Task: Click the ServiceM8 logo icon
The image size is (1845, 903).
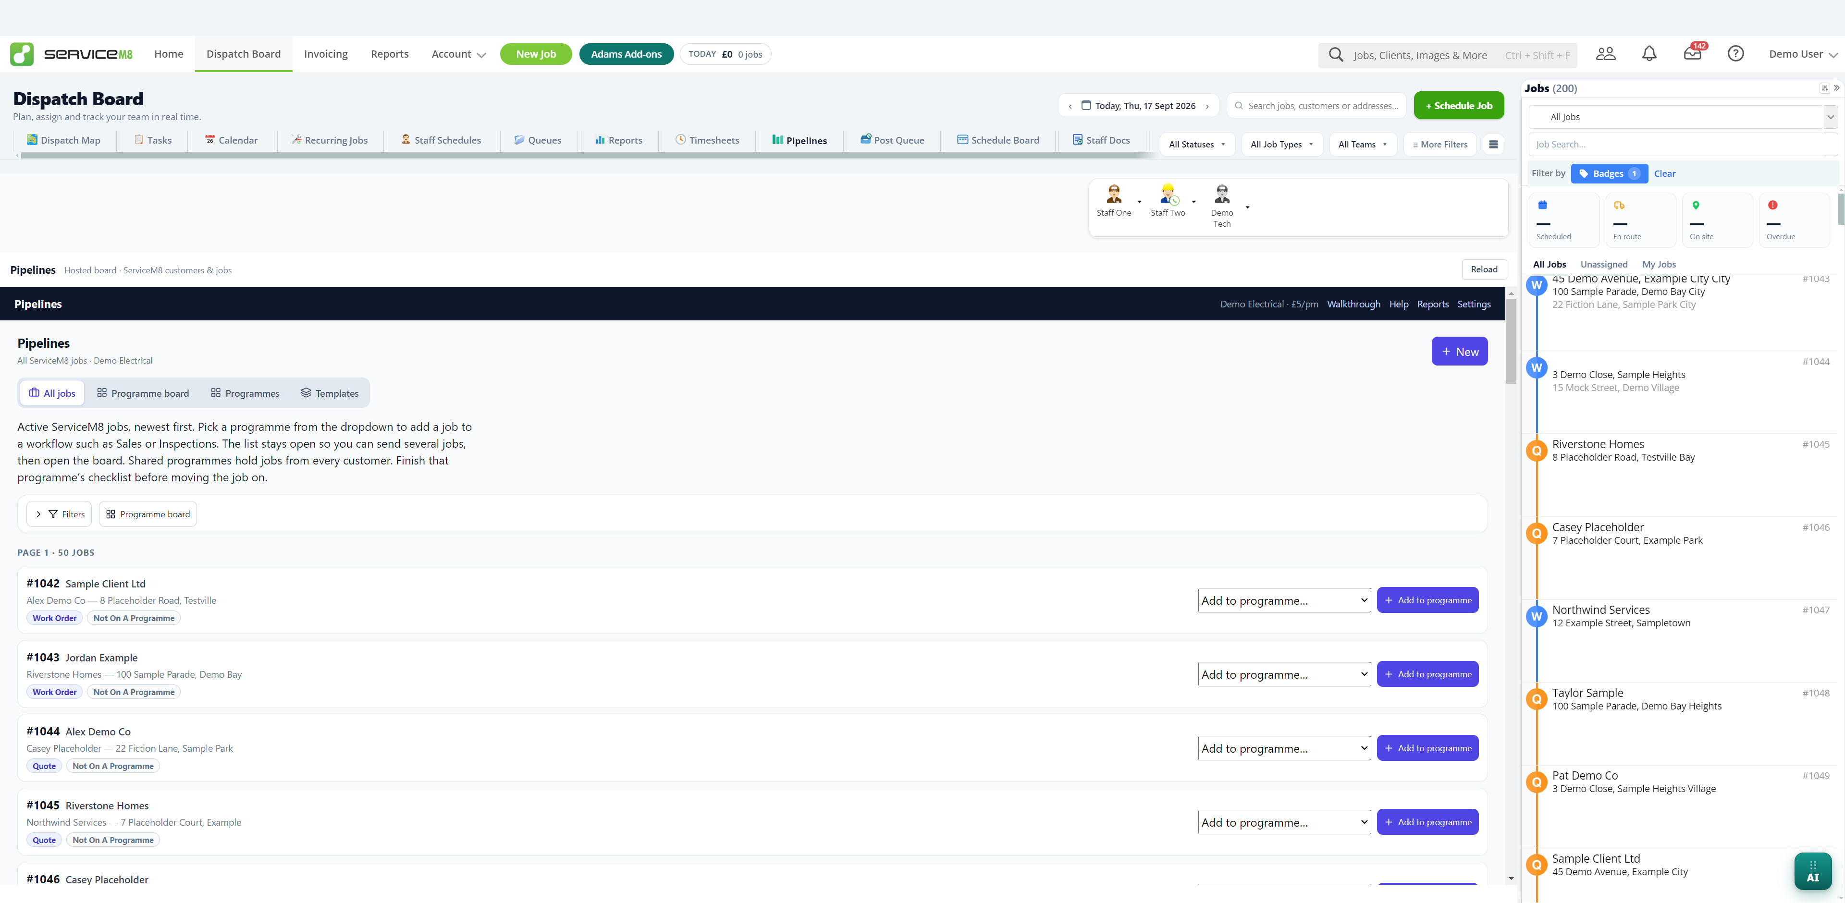Action: 22,54
